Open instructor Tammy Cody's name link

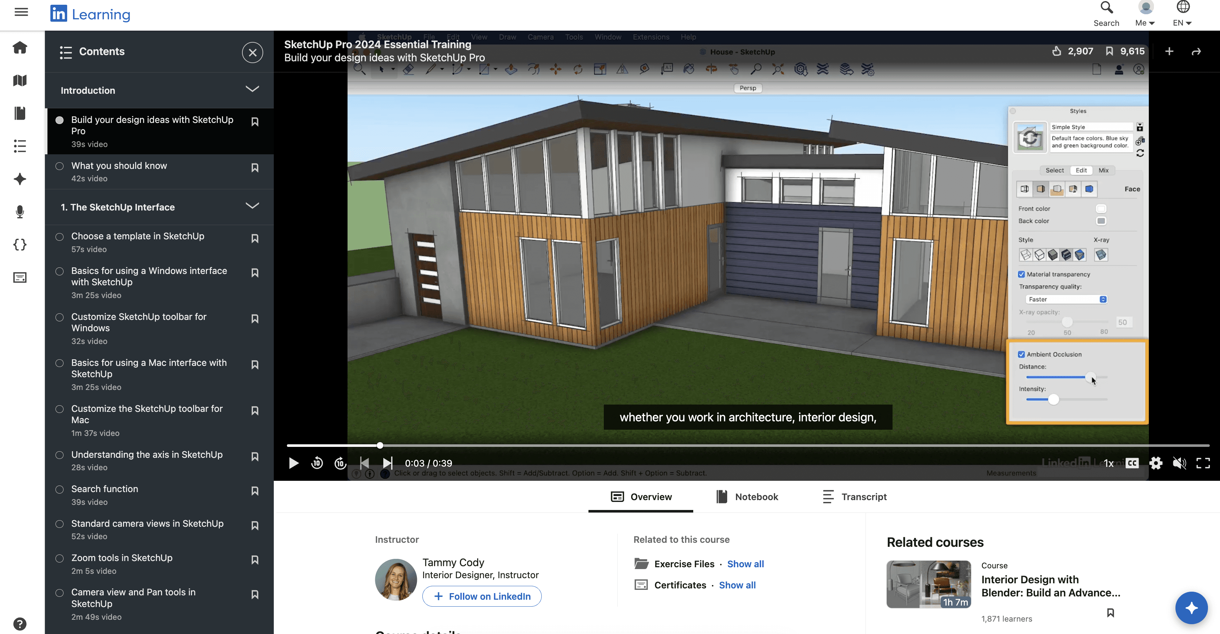click(x=453, y=562)
